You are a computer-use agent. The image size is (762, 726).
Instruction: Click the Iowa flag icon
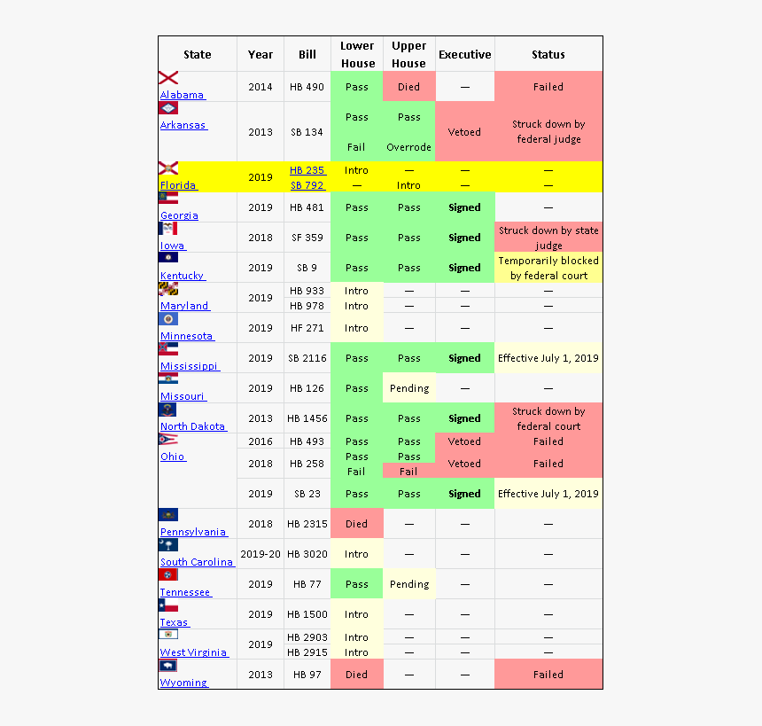(168, 228)
